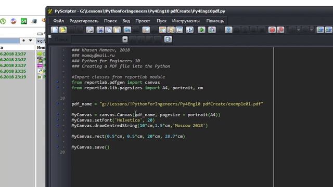Click the MyCanvas.rect code line

click(x=129, y=136)
